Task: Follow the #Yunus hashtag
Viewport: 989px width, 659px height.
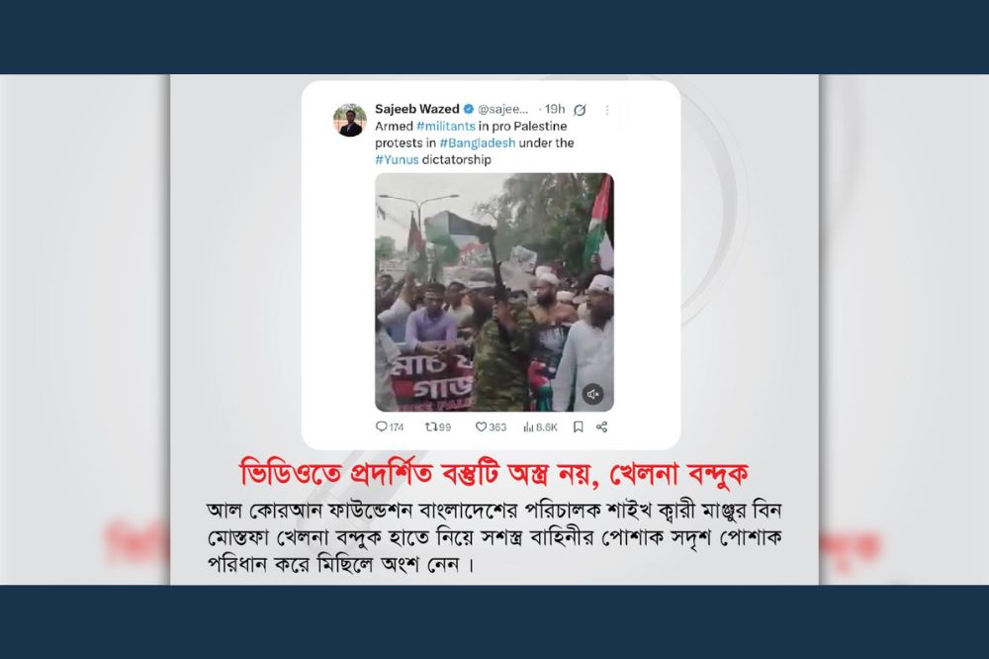Action: 397,159
